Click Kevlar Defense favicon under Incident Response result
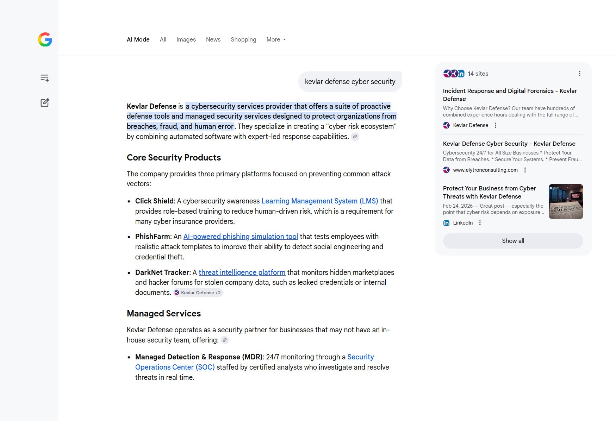The height and width of the screenshot is (421, 616). tap(446, 125)
